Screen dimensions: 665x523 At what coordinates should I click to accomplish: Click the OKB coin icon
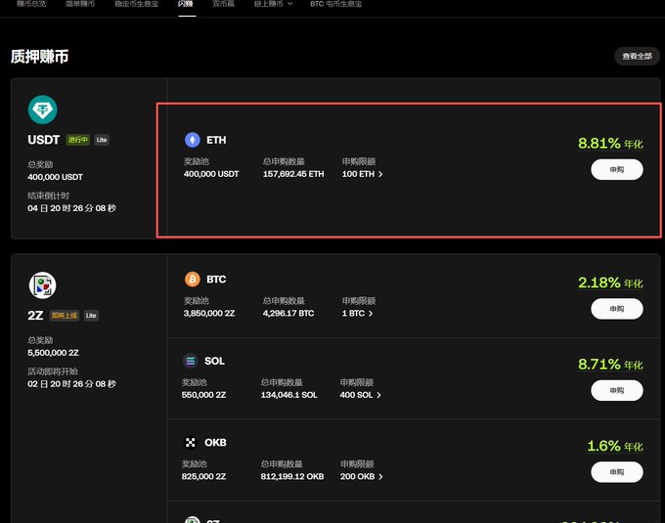coord(190,443)
